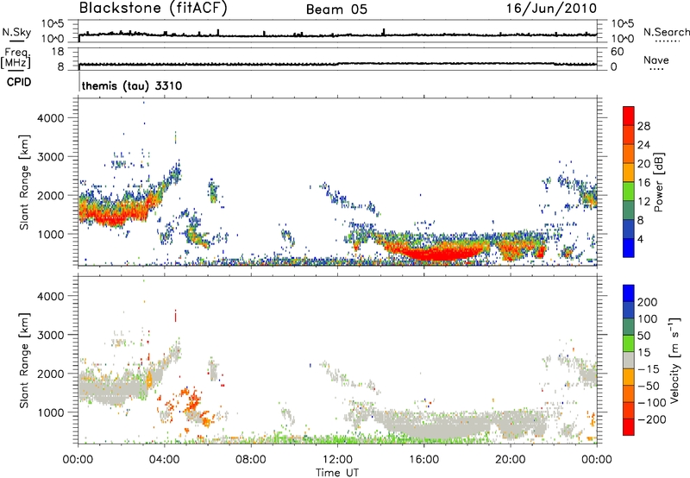Click the '-50' tick on the Velocity scale
Viewport: 690px width, 478px height.
(648, 386)
